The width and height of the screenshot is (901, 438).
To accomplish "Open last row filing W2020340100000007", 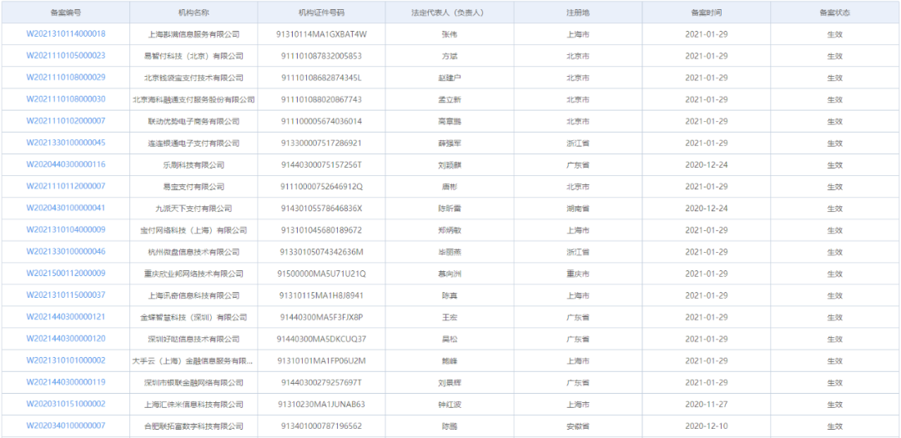I will (66, 425).
